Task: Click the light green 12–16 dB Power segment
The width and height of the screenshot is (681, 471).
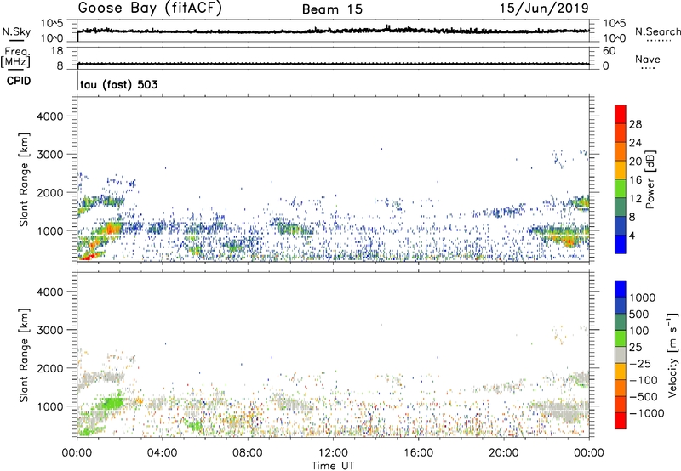Action: (x=621, y=189)
